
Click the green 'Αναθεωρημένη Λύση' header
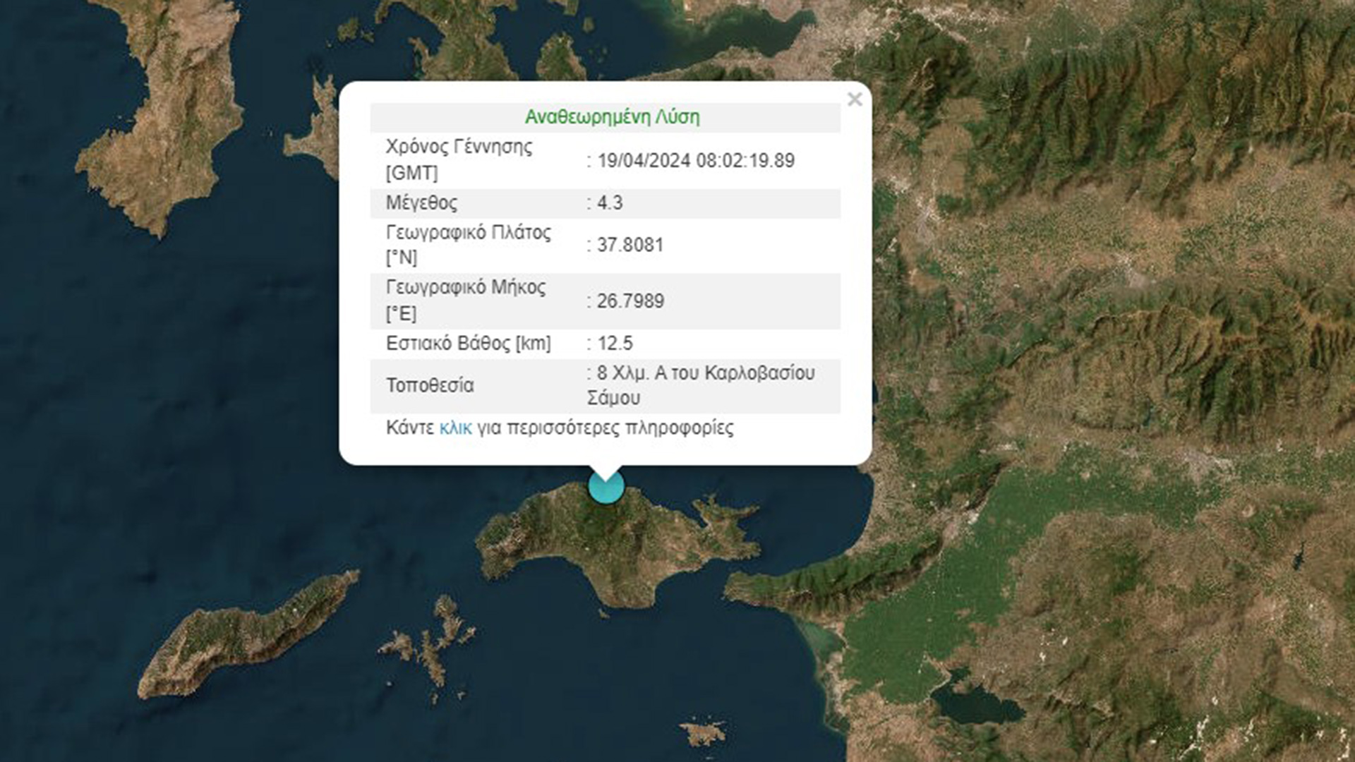[x=612, y=117]
